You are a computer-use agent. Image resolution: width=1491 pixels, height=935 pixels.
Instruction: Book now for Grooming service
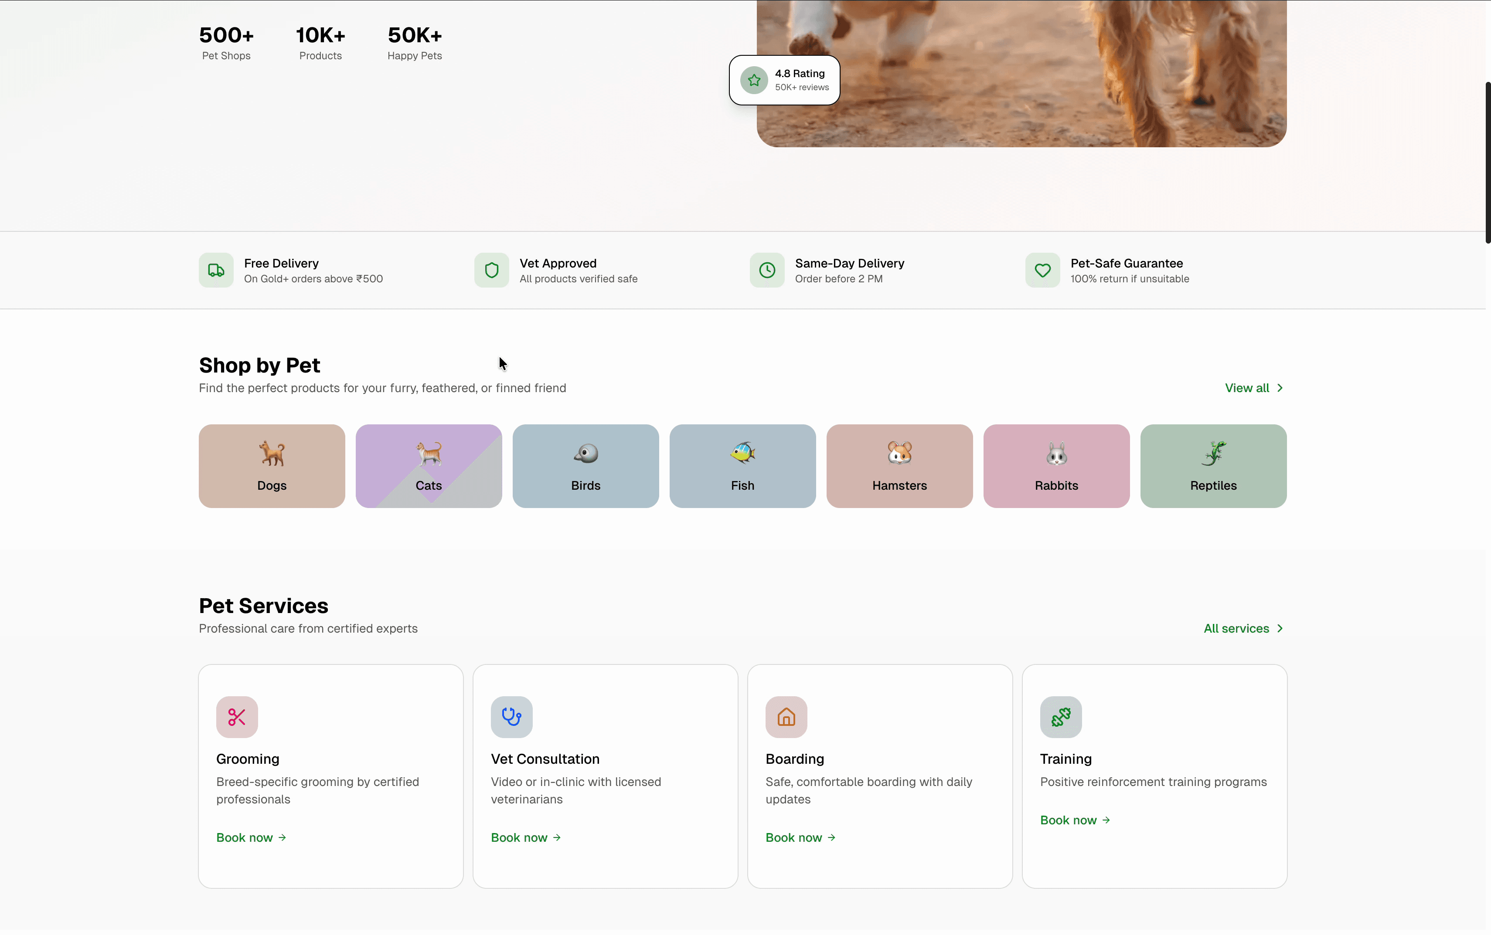[251, 838]
